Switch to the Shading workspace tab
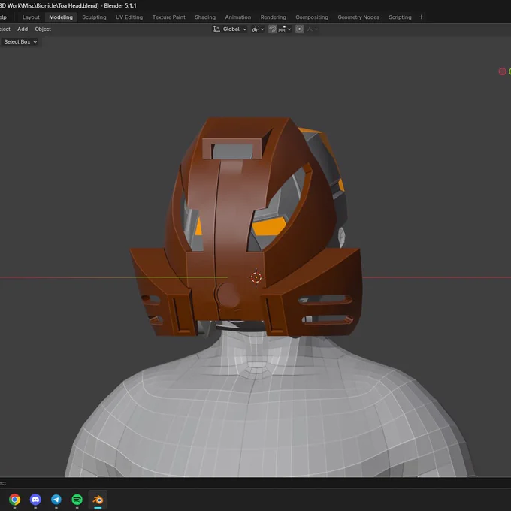The width and height of the screenshot is (511, 511). pos(205,17)
